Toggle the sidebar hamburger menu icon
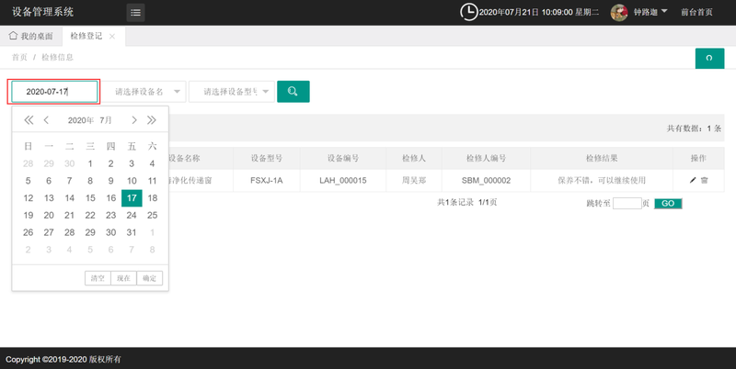736x369 pixels. pos(135,12)
